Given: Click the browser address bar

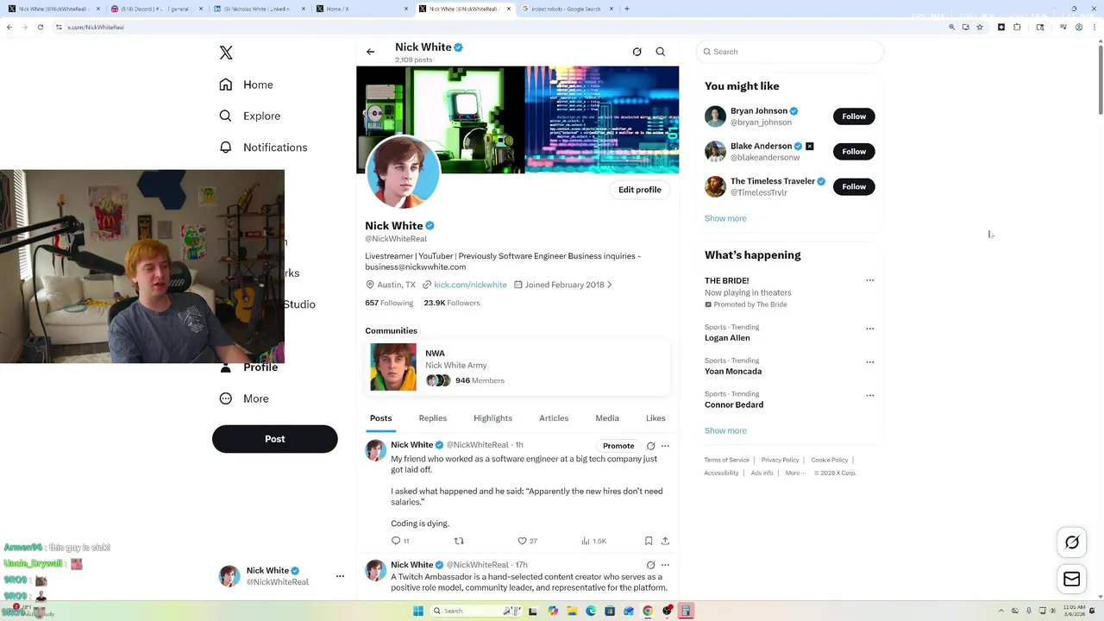Looking at the screenshot, I should 500,27.
